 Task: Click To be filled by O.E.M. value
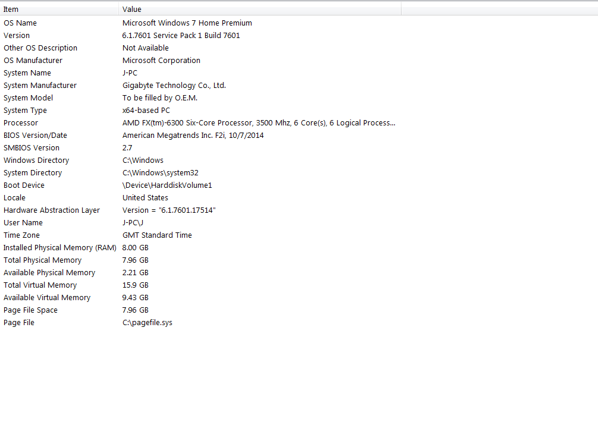(x=160, y=98)
